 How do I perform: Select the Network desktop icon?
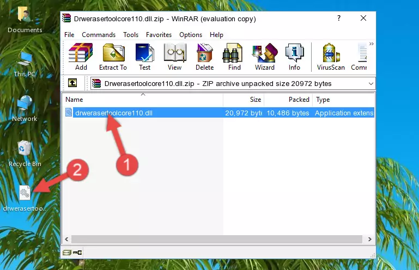[25, 109]
